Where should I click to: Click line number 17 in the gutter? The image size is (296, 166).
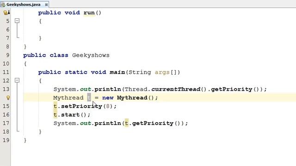click(x=6, y=123)
